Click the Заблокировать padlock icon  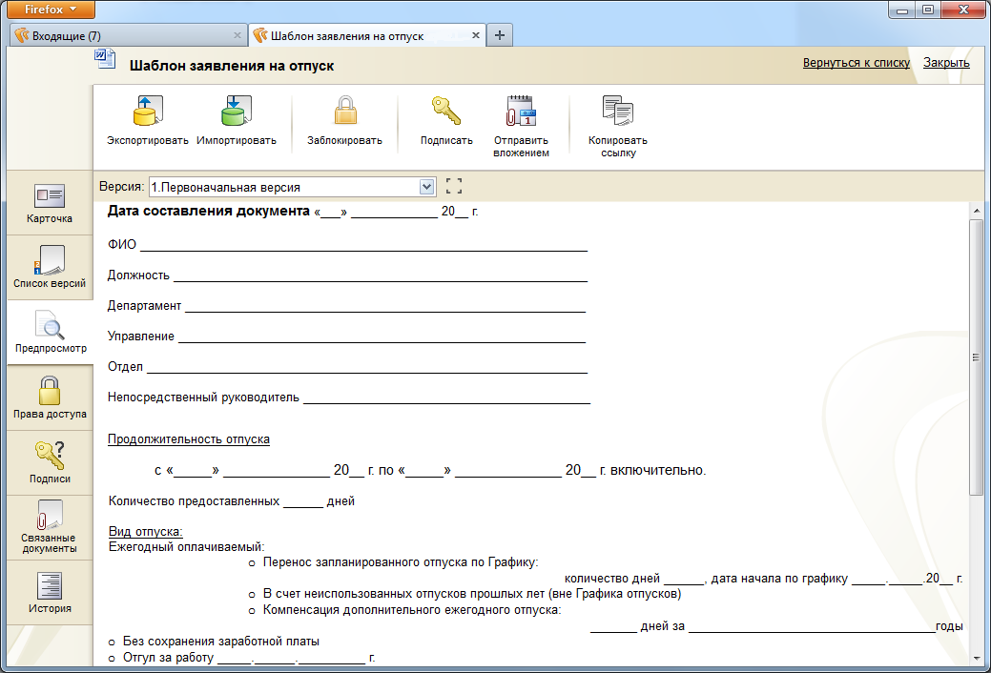pos(345,111)
